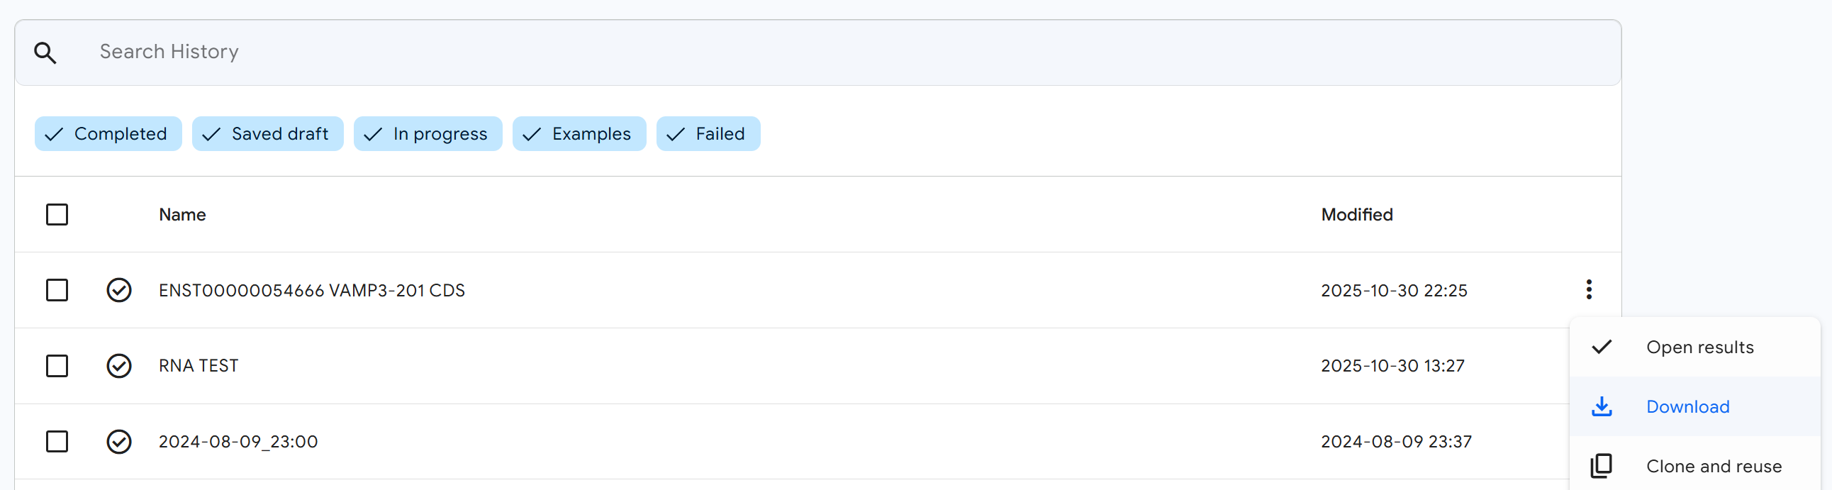Image resolution: width=1832 pixels, height=490 pixels.
Task: Toggle the Saved draft filter chip
Action: coord(267,134)
